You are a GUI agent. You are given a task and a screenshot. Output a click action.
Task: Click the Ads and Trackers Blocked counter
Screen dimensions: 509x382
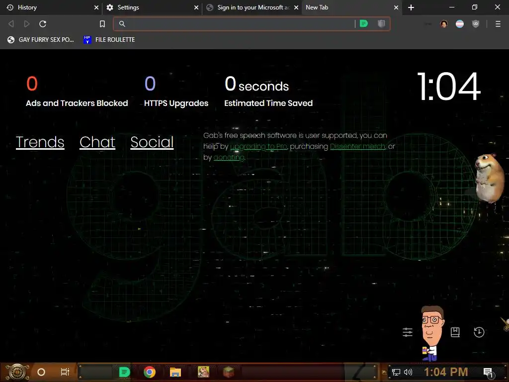click(77, 92)
